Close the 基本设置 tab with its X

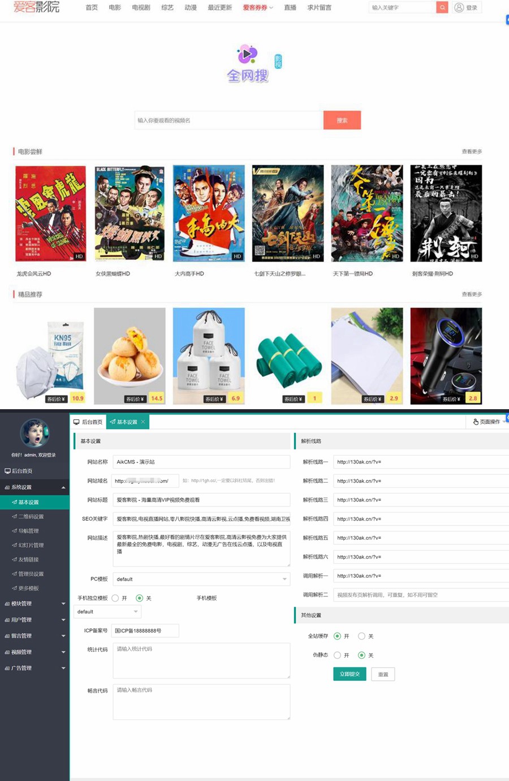click(143, 422)
